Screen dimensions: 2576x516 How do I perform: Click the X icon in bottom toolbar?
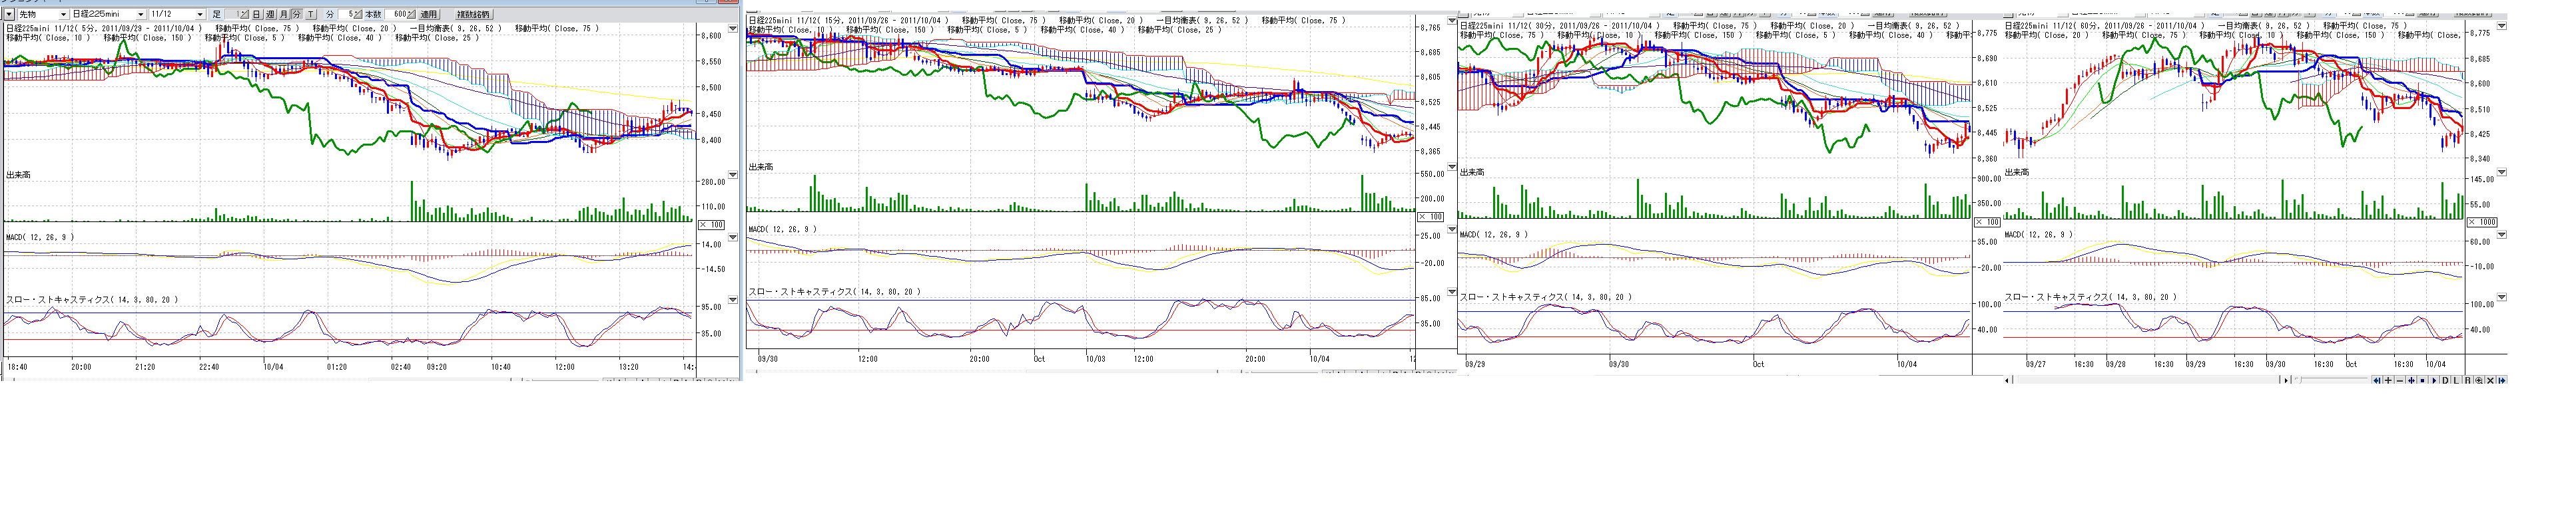(2491, 380)
